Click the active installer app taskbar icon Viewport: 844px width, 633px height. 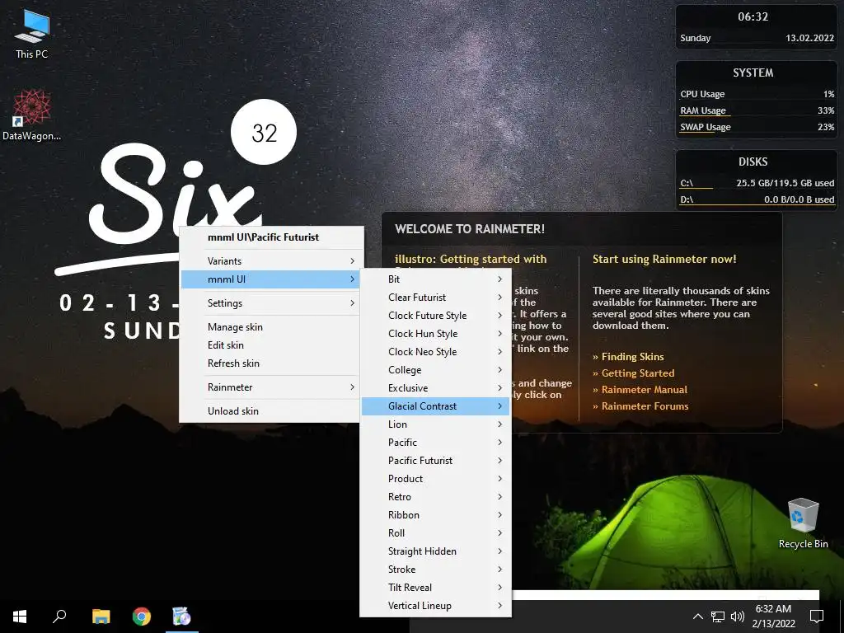pos(182,617)
